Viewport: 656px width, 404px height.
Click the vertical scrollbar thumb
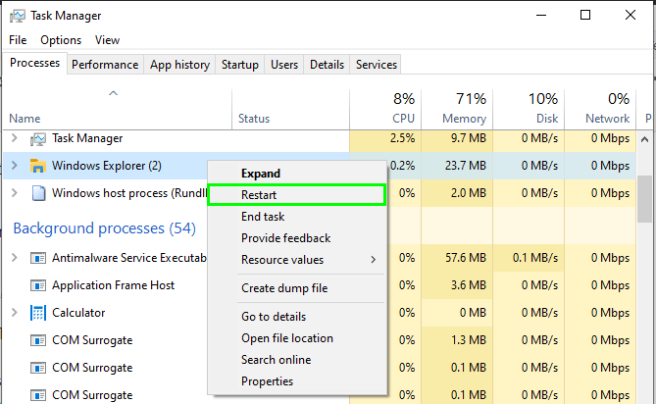point(644,200)
